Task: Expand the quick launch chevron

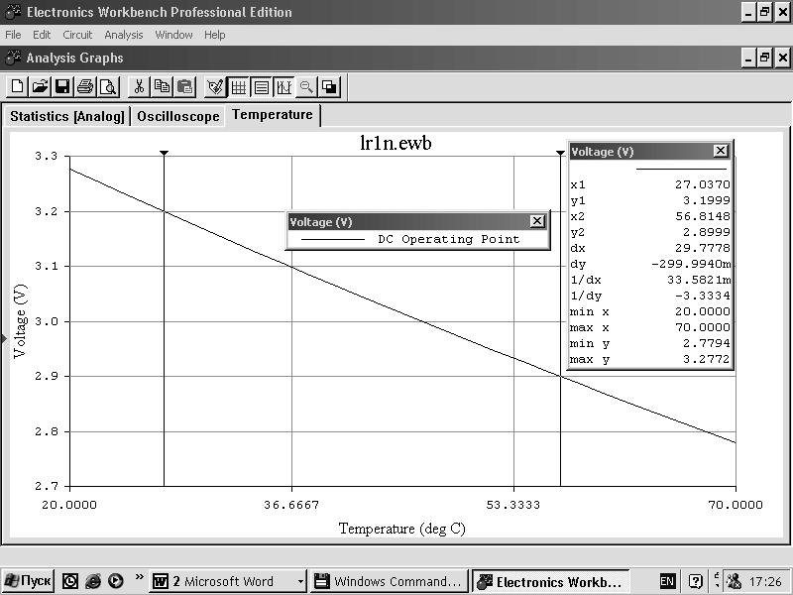Action: coord(140,577)
